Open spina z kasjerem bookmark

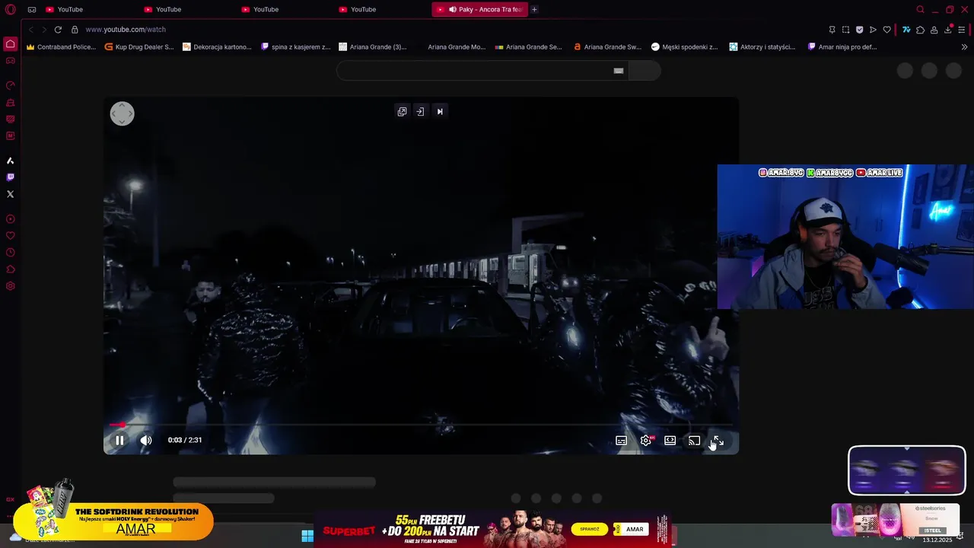coord(295,47)
